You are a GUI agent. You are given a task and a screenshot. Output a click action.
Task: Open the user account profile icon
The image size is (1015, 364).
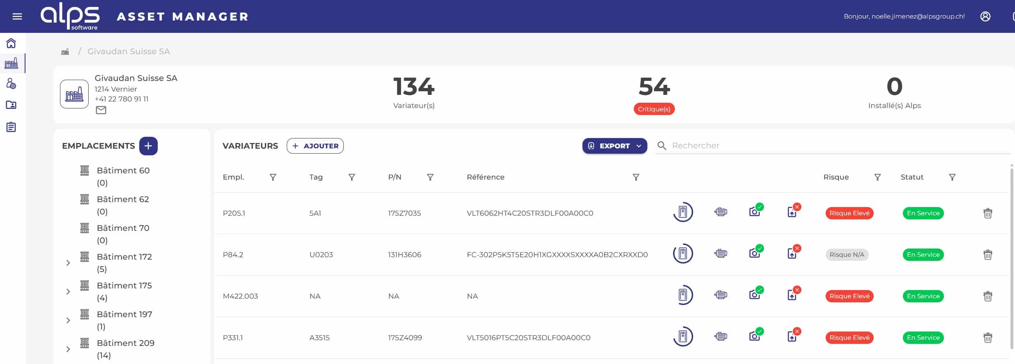[x=985, y=16]
